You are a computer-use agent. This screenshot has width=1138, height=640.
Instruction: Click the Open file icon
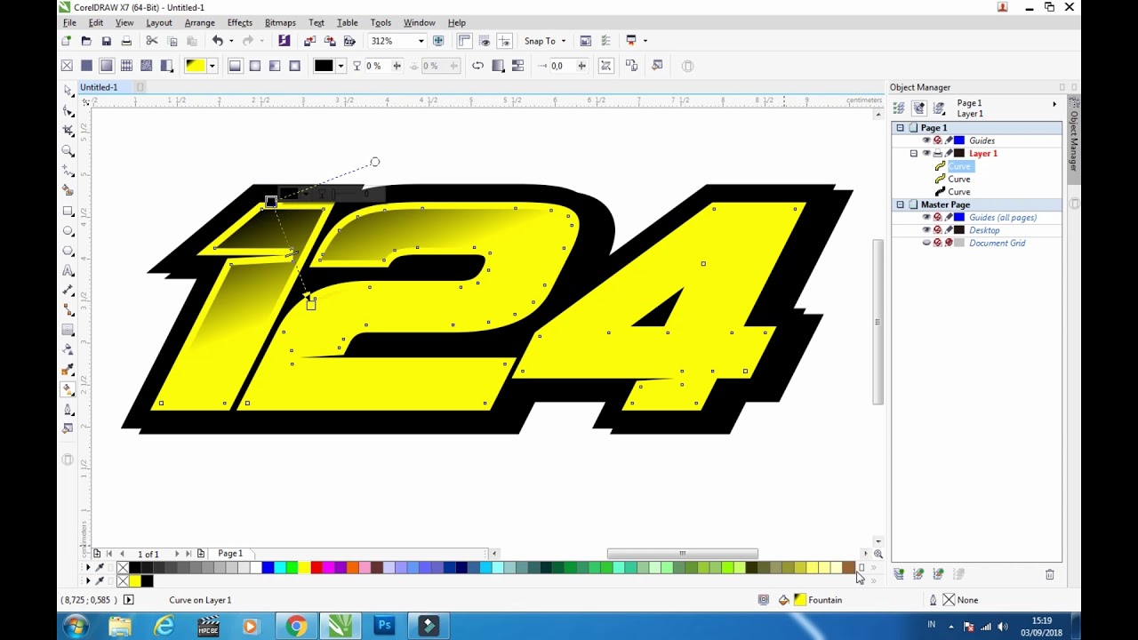pos(86,41)
